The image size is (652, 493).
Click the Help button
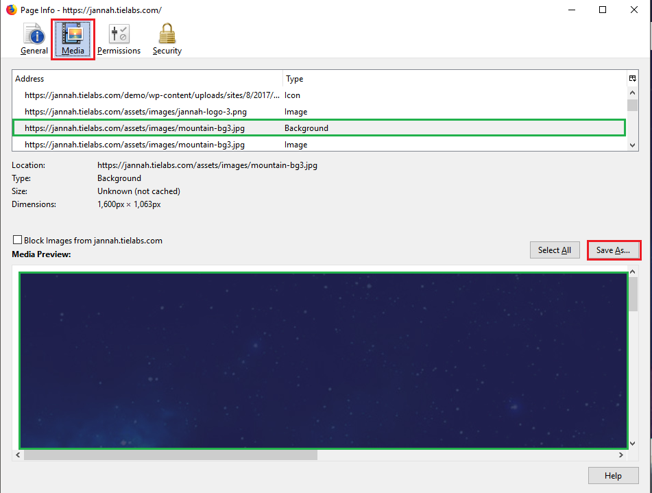(614, 476)
